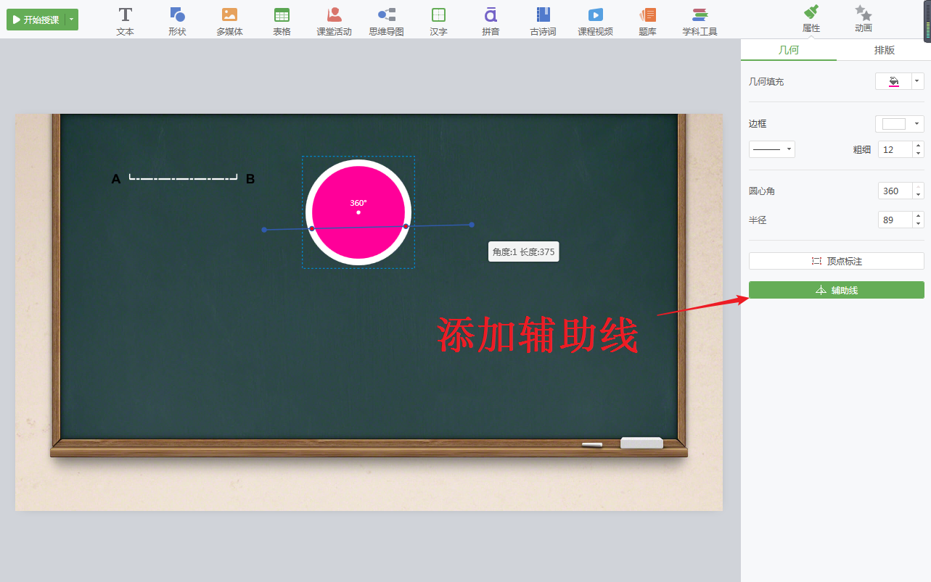Decrease the 圆心角 central angle value
The height and width of the screenshot is (582, 931).
(919, 196)
